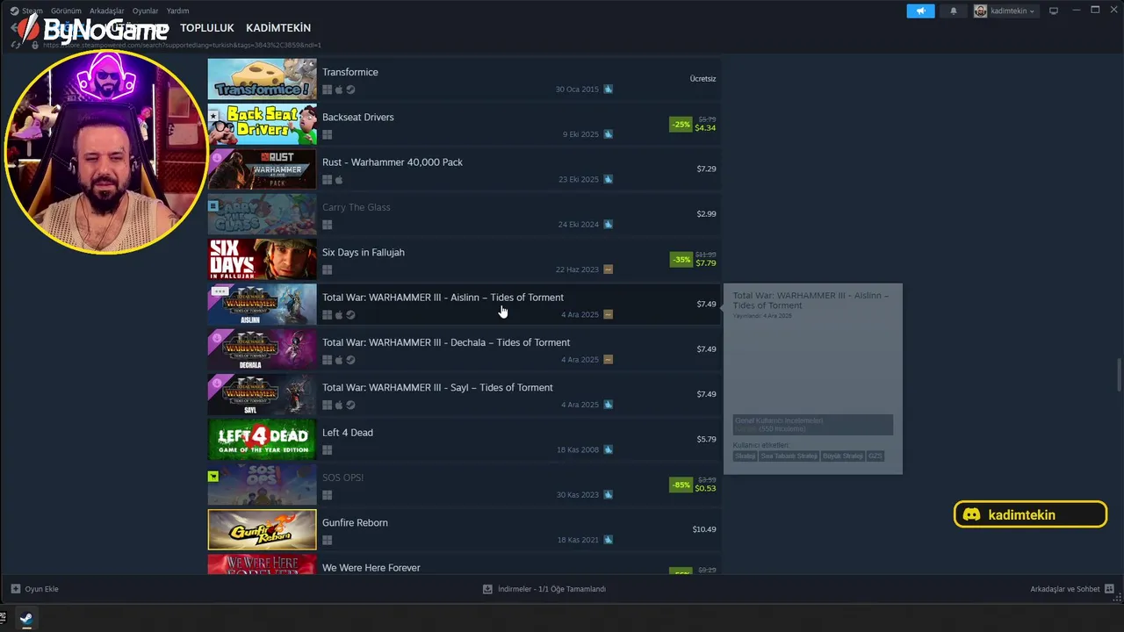Click the Oyun Ekle button
1124x632 pixels.
click(35, 589)
